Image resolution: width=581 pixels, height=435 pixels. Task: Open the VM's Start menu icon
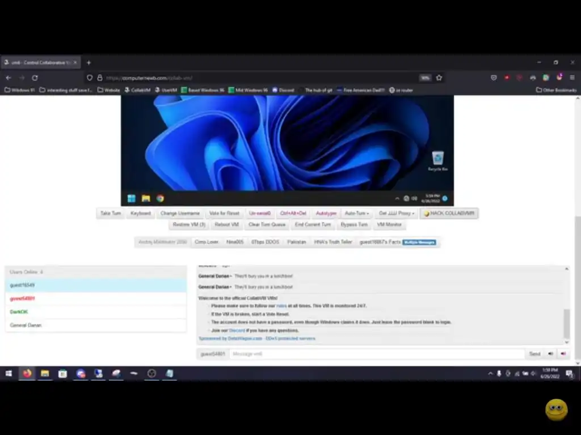pos(132,199)
